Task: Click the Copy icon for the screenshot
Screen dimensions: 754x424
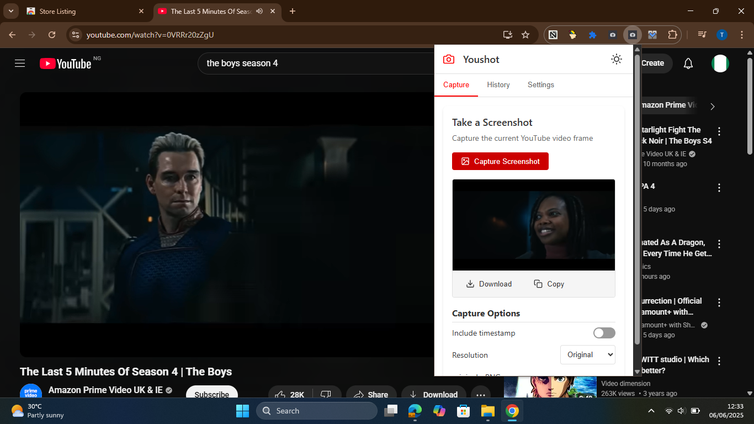Action: 538,284
